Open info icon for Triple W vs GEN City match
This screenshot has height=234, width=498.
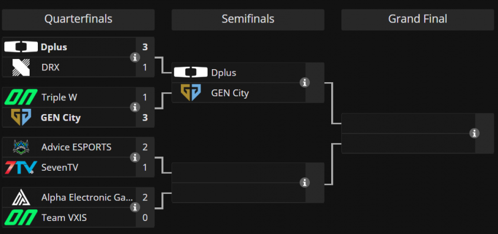pyautogui.click(x=135, y=108)
